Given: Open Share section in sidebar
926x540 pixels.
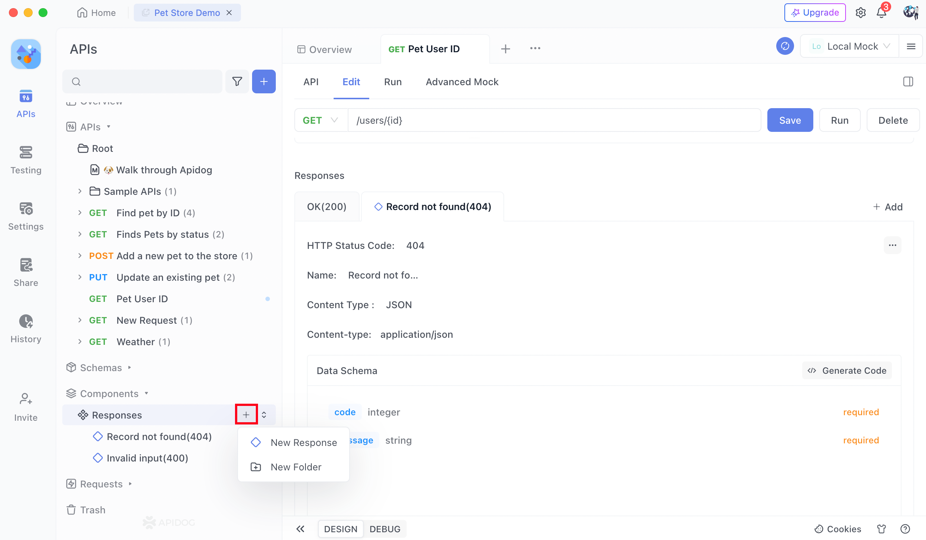Looking at the screenshot, I should pyautogui.click(x=26, y=272).
